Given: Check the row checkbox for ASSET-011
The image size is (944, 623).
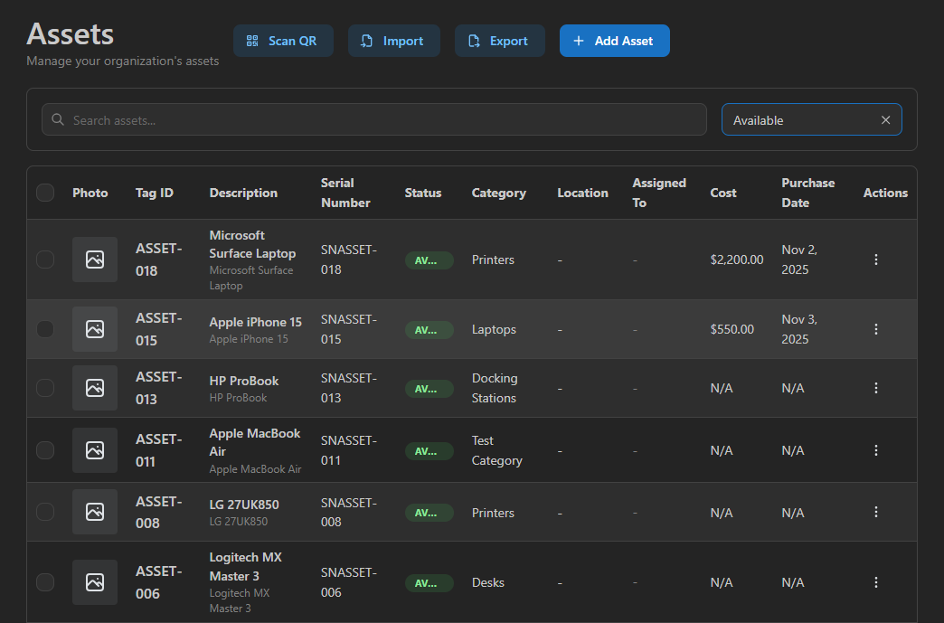Looking at the screenshot, I should [44, 449].
